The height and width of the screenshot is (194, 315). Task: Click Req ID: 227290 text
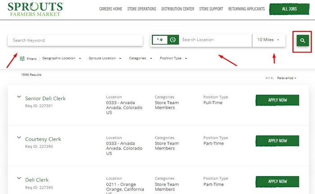click(x=39, y=146)
